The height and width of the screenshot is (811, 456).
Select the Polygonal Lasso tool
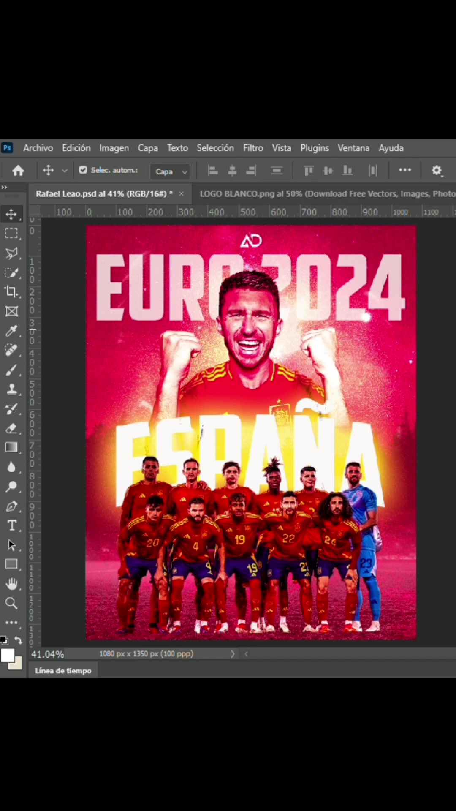click(x=11, y=253)
